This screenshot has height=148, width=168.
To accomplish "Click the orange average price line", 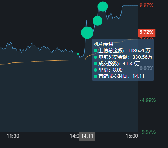I will (44, 61).
